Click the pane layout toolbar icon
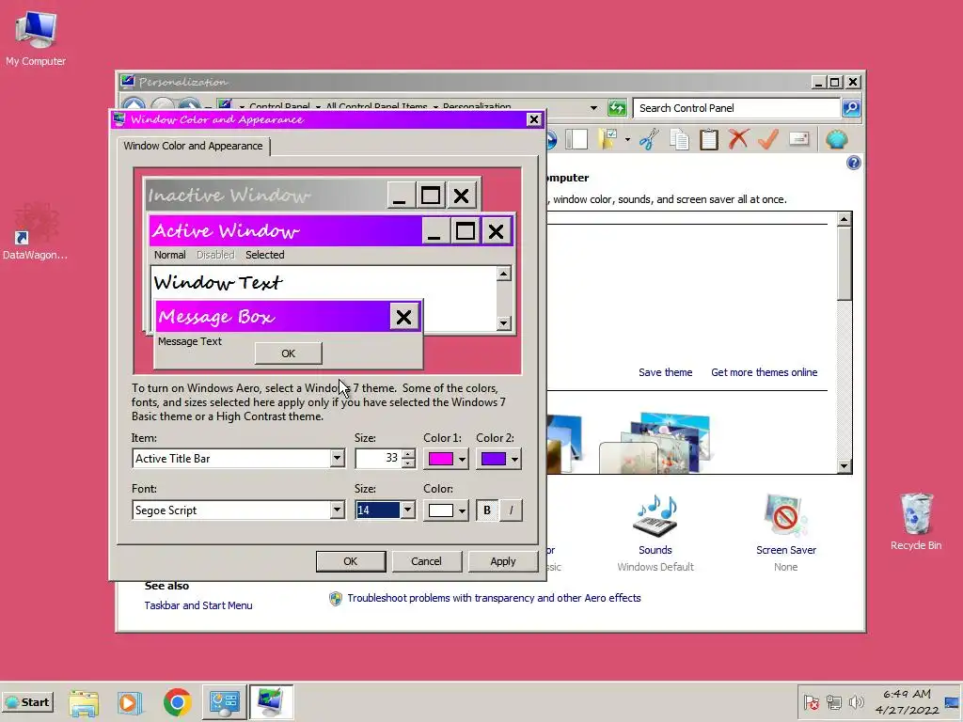The height and width of the screenshot is (722, 963). tap(576, 139)
